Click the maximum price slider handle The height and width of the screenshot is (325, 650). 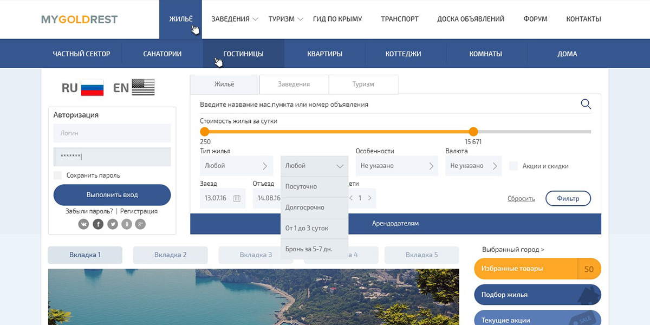[x=473, y=132]
